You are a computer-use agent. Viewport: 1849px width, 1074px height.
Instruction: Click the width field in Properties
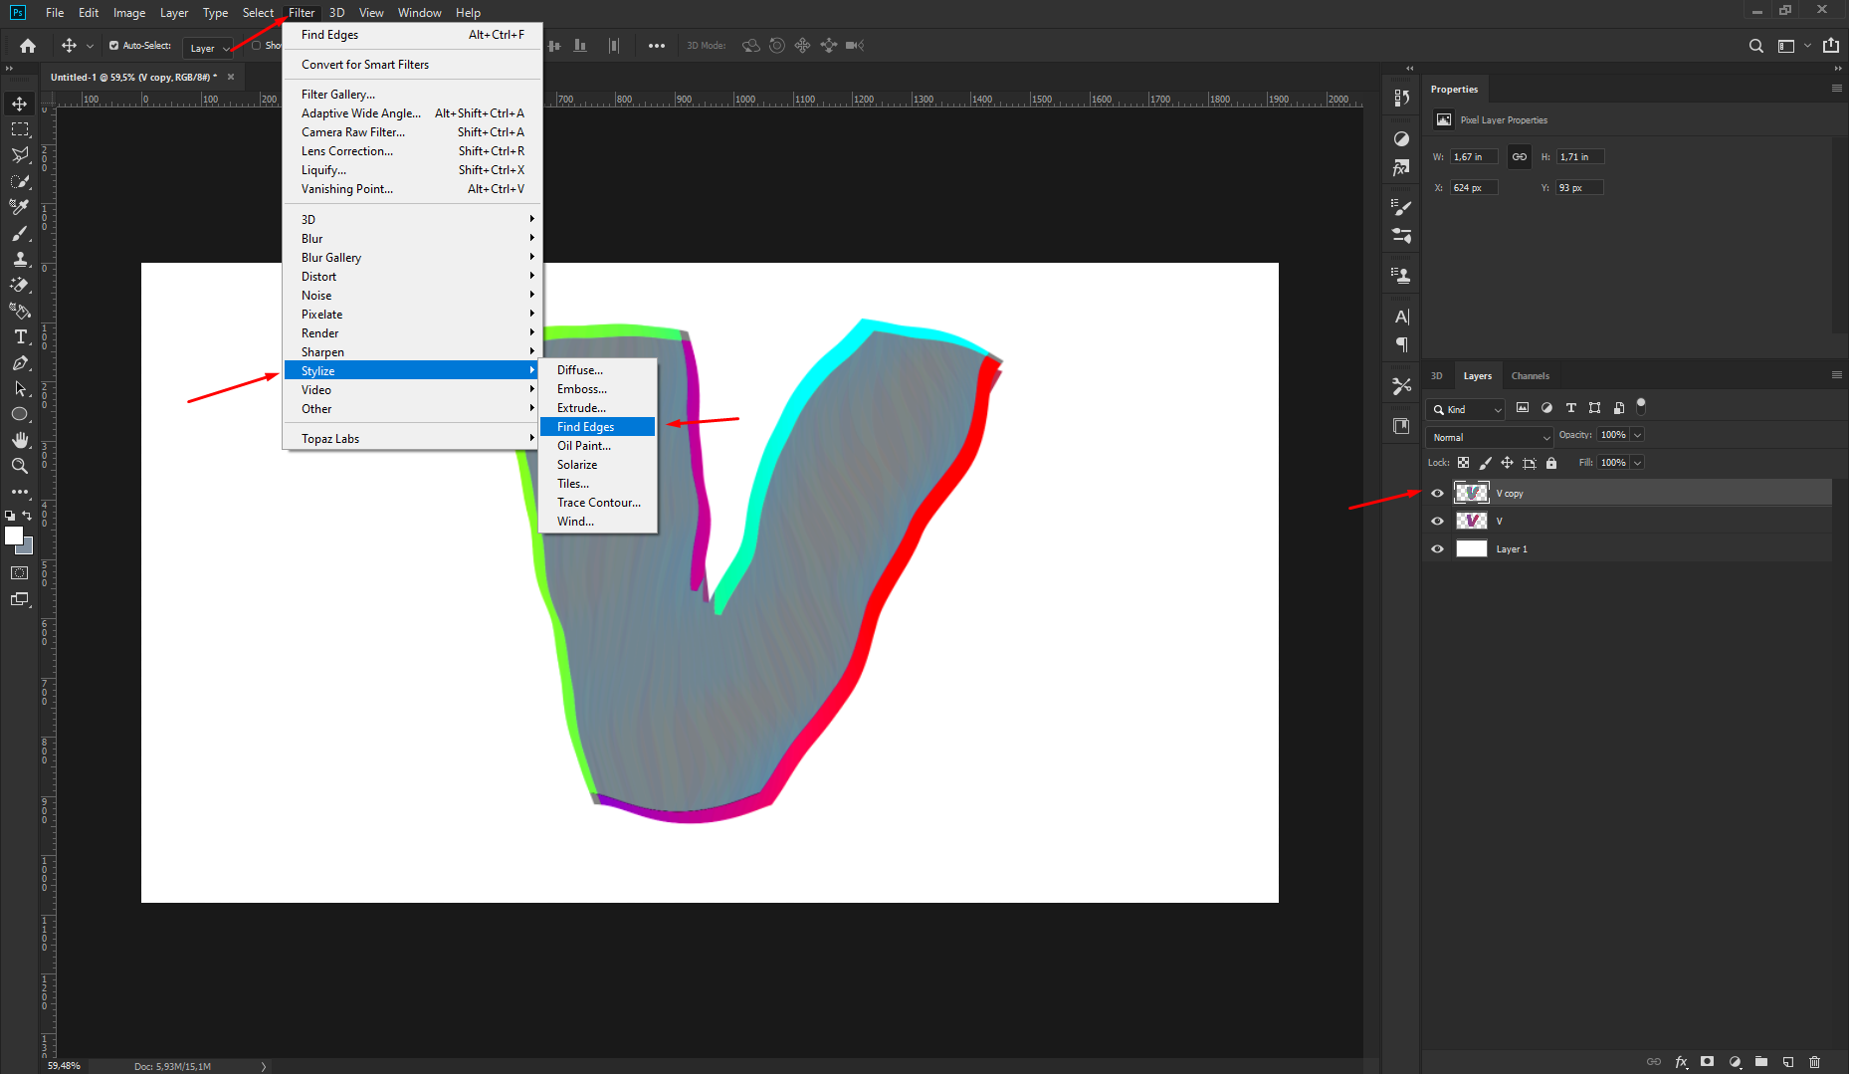[1474, 157]
